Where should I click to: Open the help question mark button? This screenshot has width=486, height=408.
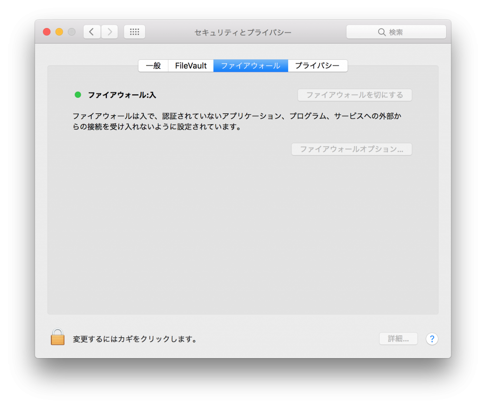pyautogui.click(x=432, y=339)
